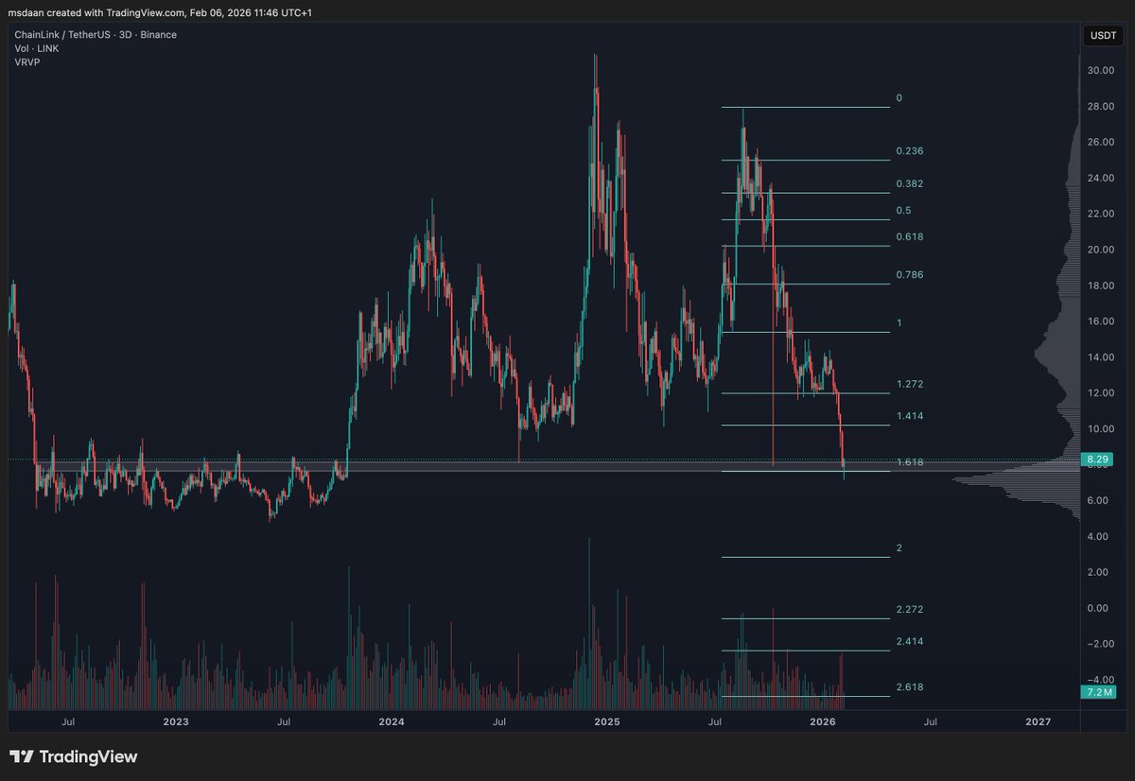Select the 2.414 Fibonacci extension label
Image resolution: width=1135 pixels, height=781 pixels.
909,641
